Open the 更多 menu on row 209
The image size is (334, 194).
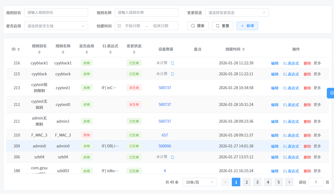click(x=317, y=146)
